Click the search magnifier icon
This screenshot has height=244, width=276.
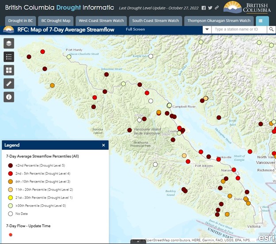coord(271,30)
